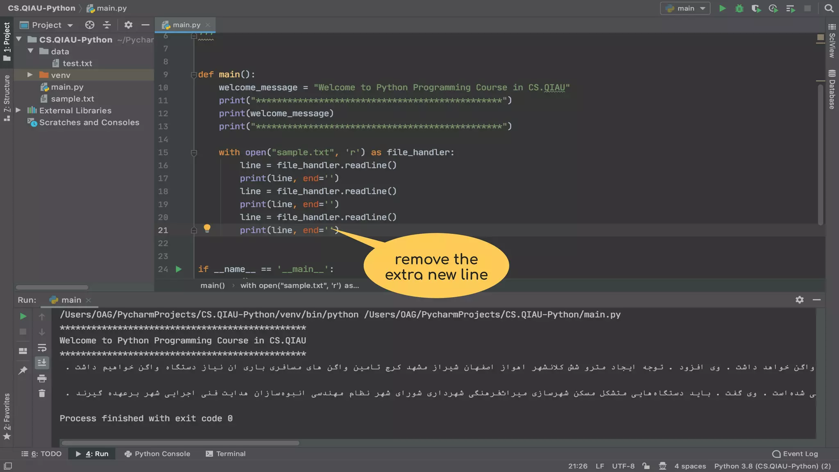Click the green Run button in the top toolbar
Image resolution: width=839 pixels, height=472 pixels.
coord(722,8)
